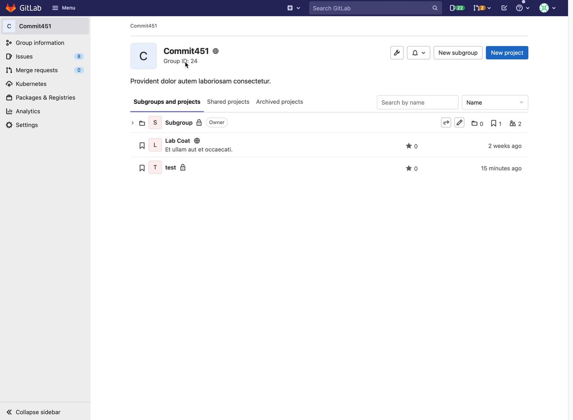Expand the Subgroup row chevron
The width and height of the screenshot is (573, 420).
tap(133, 123)
